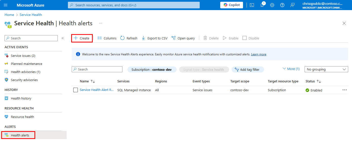Open the Cloud Shell icon
The height and width of the screenshot is (141, 352).
tap(252, 5)
